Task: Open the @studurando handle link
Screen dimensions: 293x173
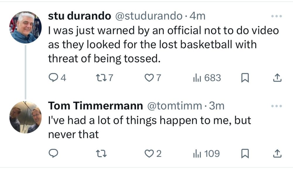Action: (149, 16)
